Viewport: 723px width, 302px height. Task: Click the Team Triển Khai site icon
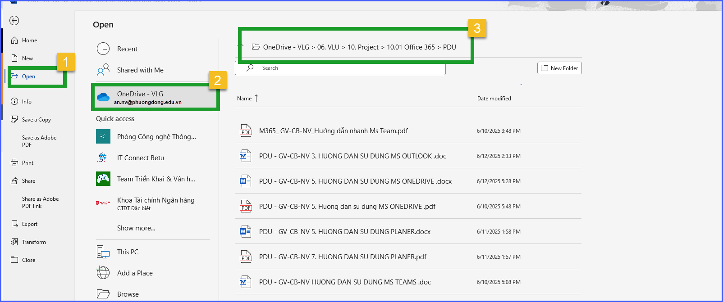click(103, 179)
